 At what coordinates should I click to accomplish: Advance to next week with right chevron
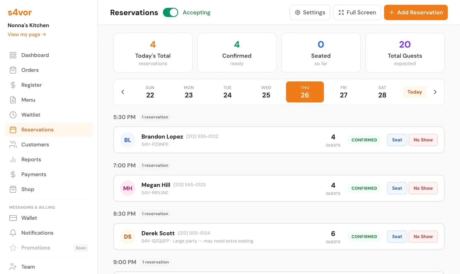(x=435, y=92)
